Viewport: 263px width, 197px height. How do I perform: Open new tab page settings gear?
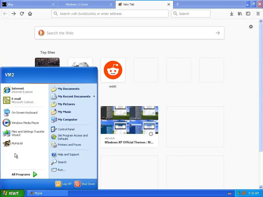(251, 27)
